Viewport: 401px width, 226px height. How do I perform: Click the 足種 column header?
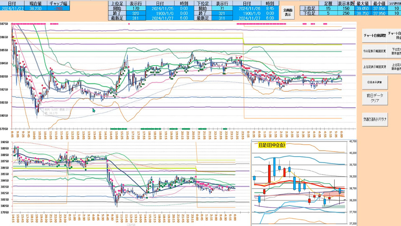click(x=328, y=4)
